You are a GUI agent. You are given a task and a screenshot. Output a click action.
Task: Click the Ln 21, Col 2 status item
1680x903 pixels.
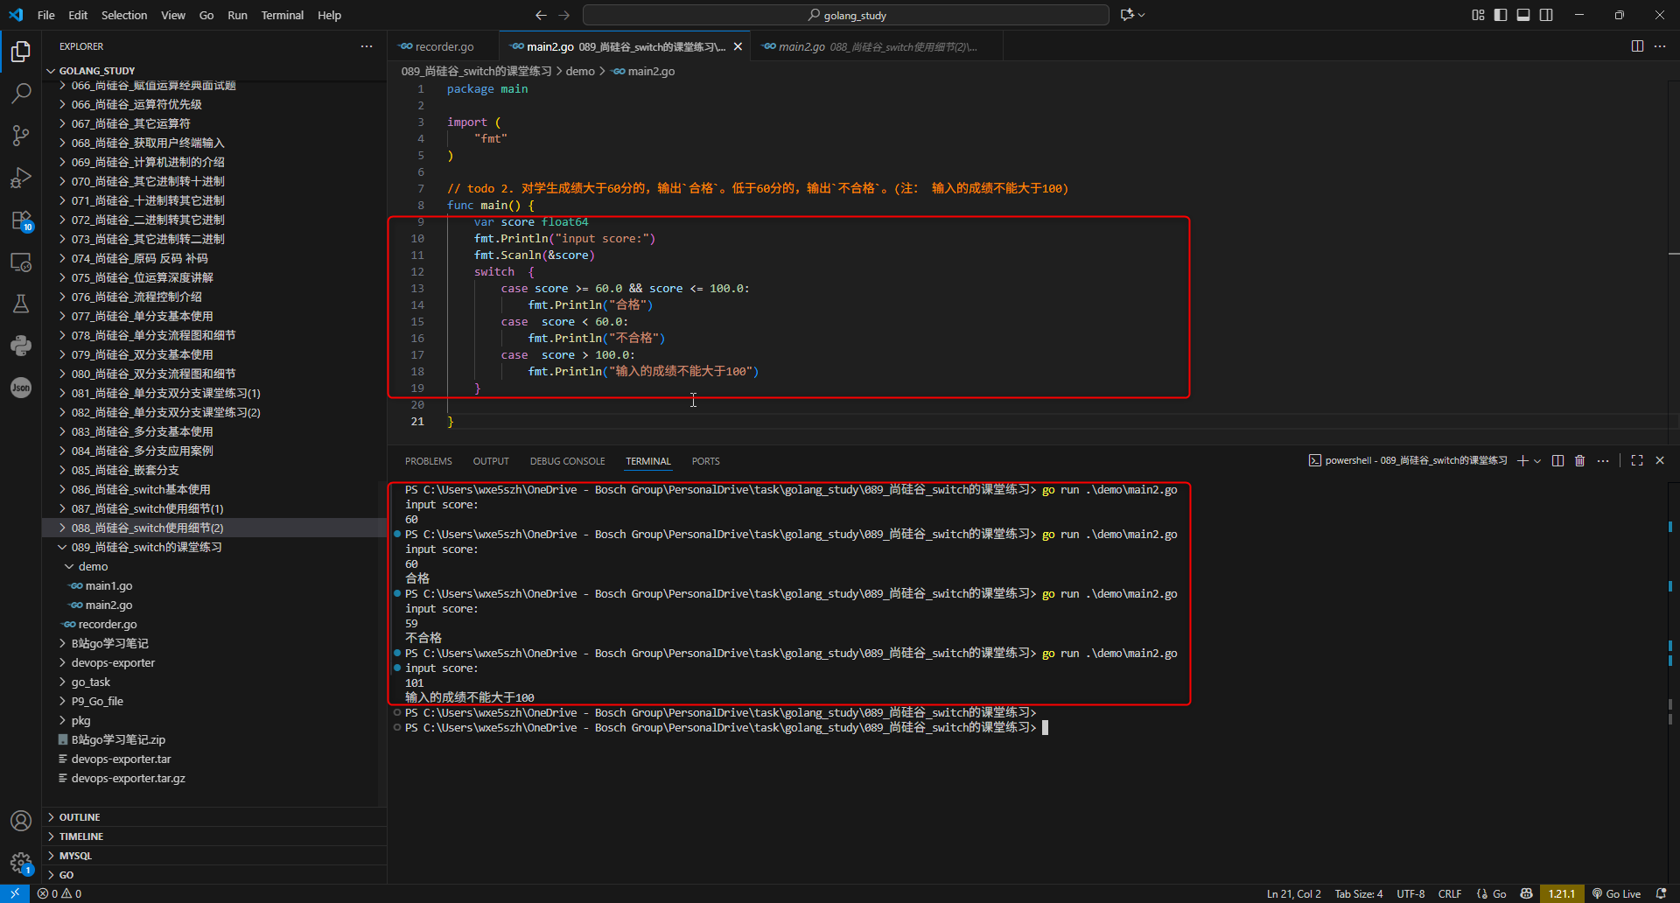pyautogui.click(x=1294, y=893)
